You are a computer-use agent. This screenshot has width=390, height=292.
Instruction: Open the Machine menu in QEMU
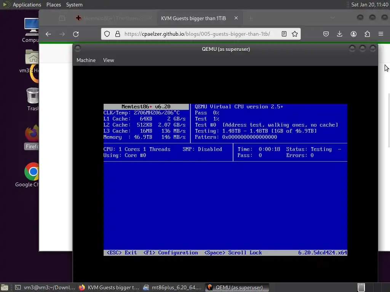[86, 60]
